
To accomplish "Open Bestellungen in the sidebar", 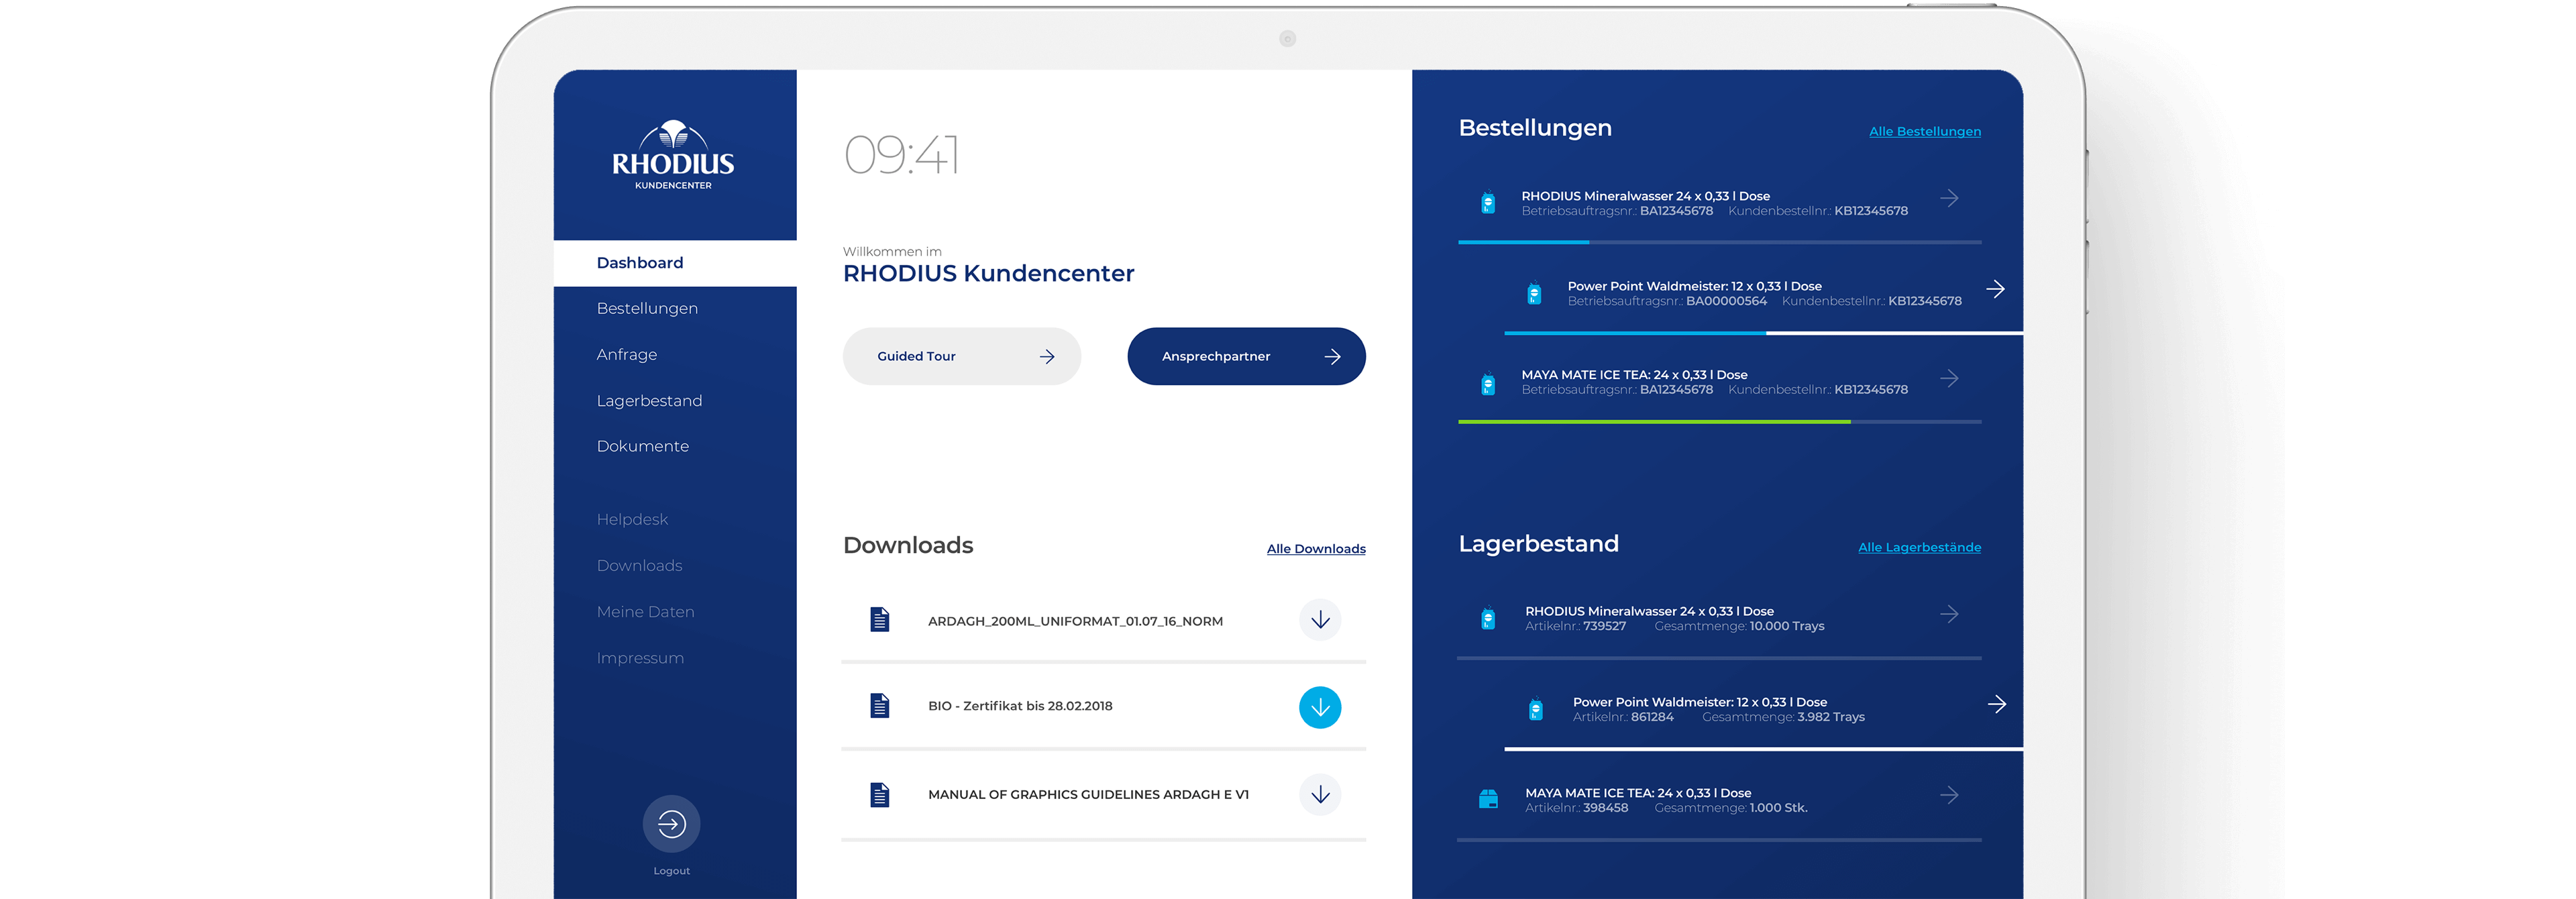I will (x=647, y=308).
